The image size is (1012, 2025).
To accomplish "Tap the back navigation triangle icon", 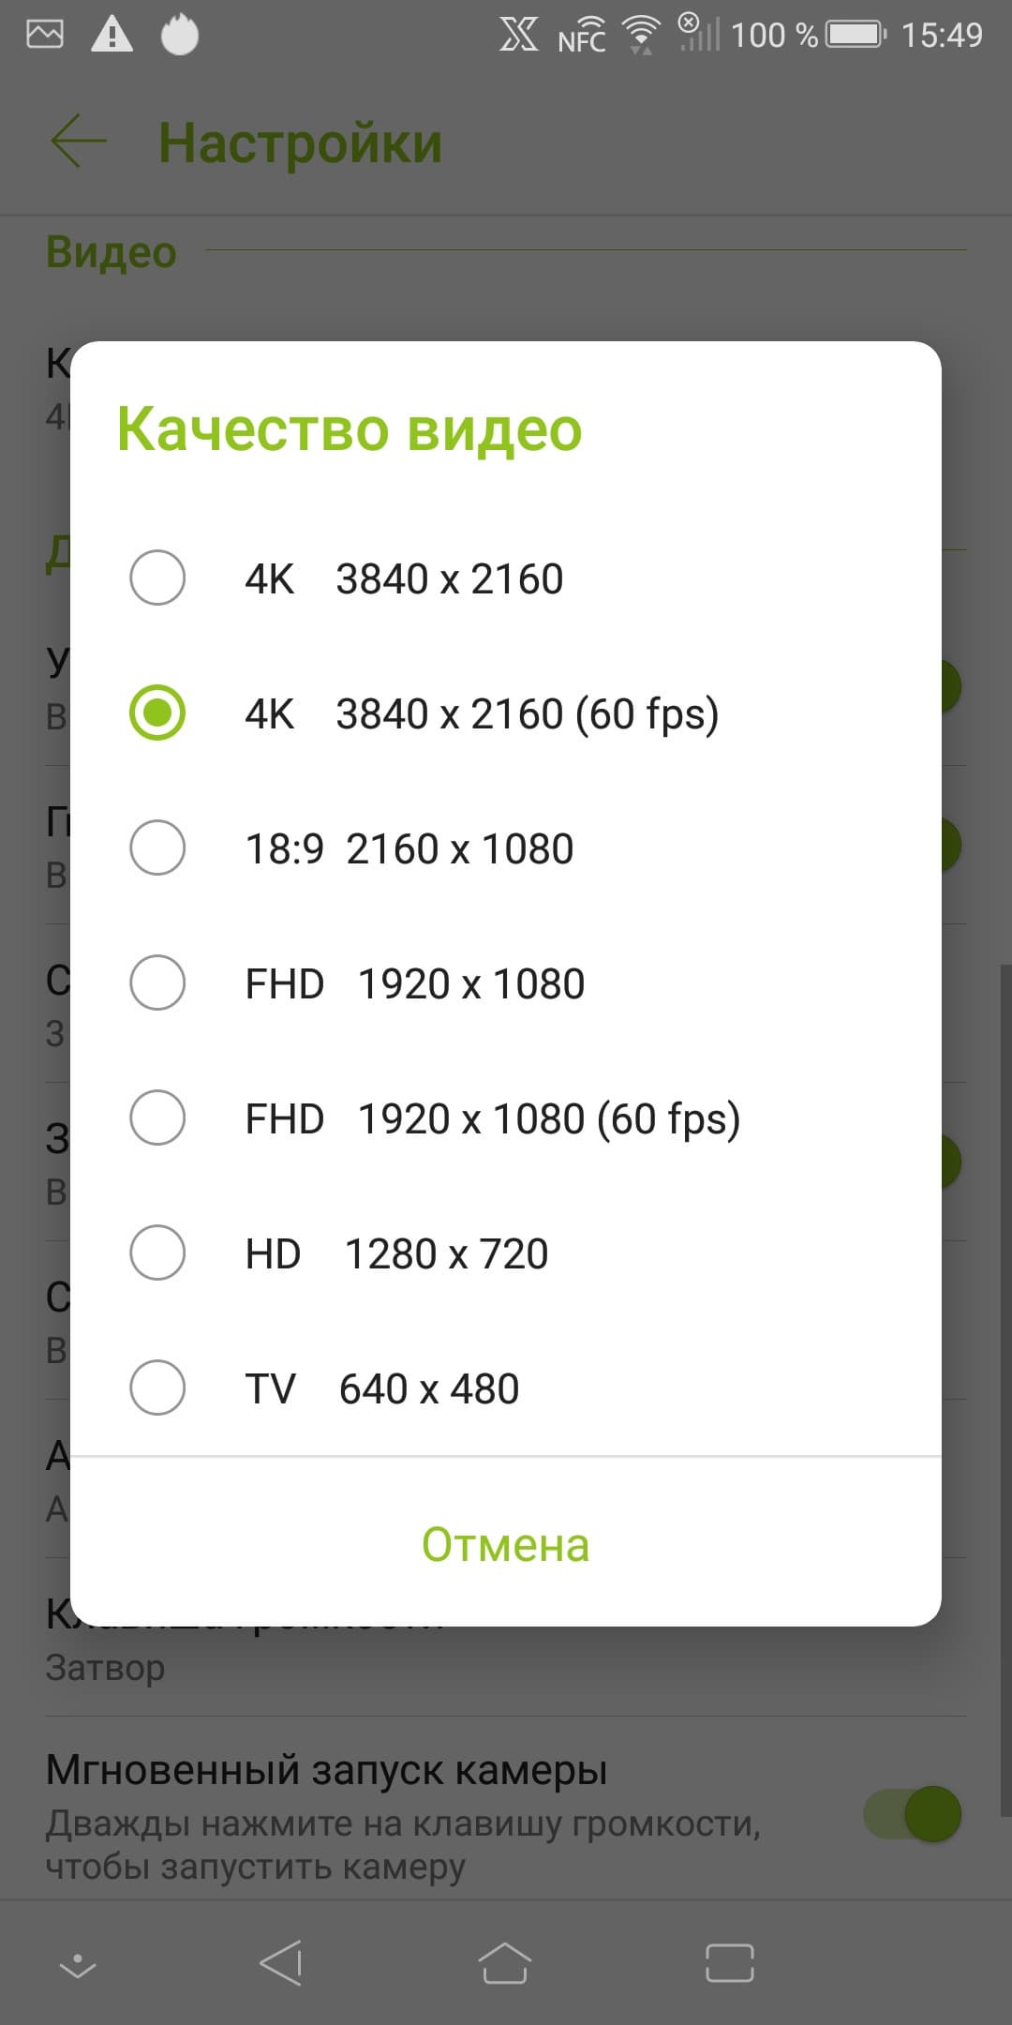I will 281,1962.
